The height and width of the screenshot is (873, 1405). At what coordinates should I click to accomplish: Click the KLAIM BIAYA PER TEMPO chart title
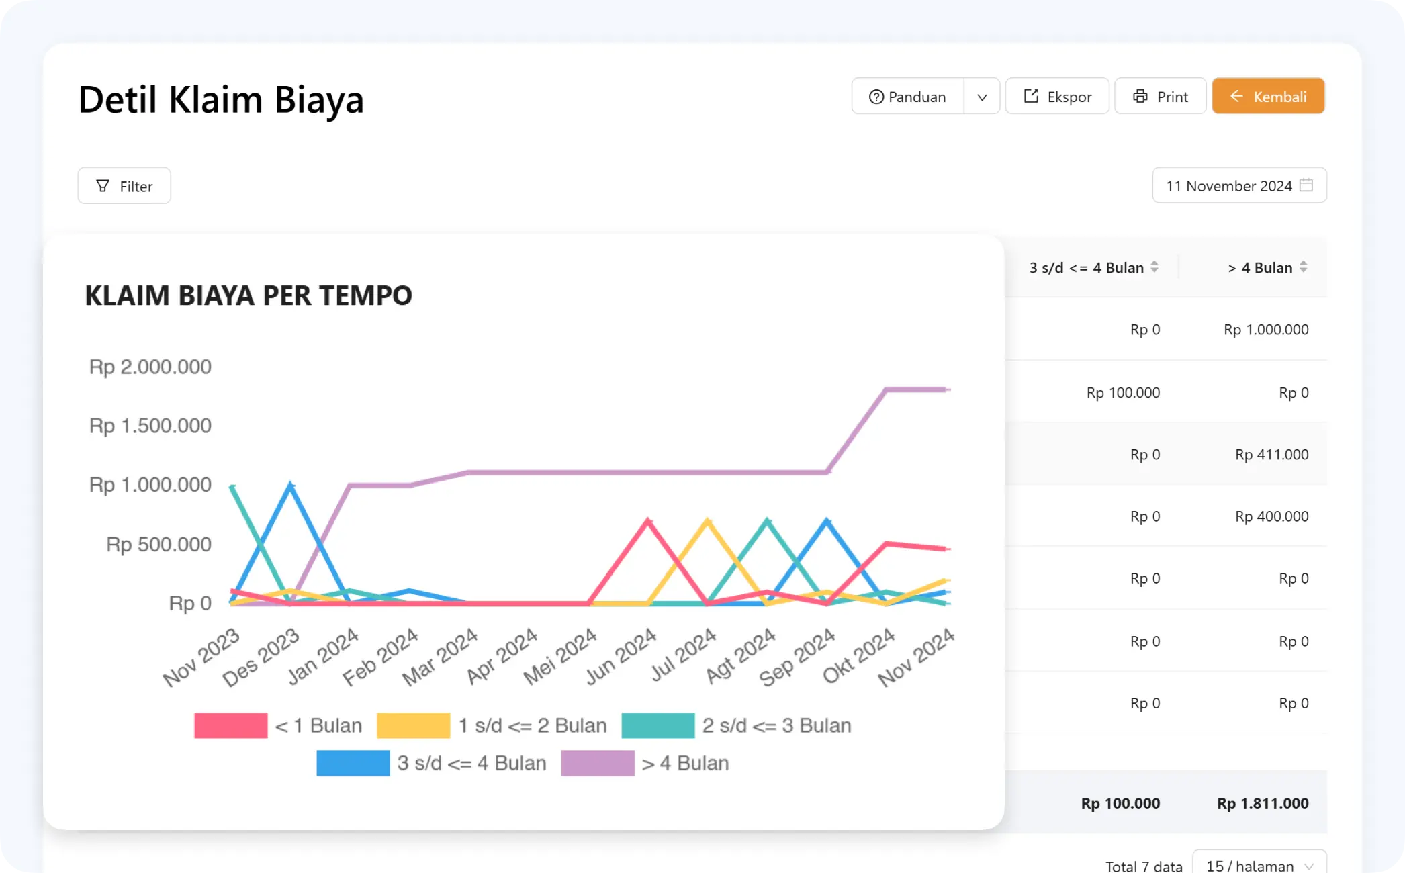[248, 295]
